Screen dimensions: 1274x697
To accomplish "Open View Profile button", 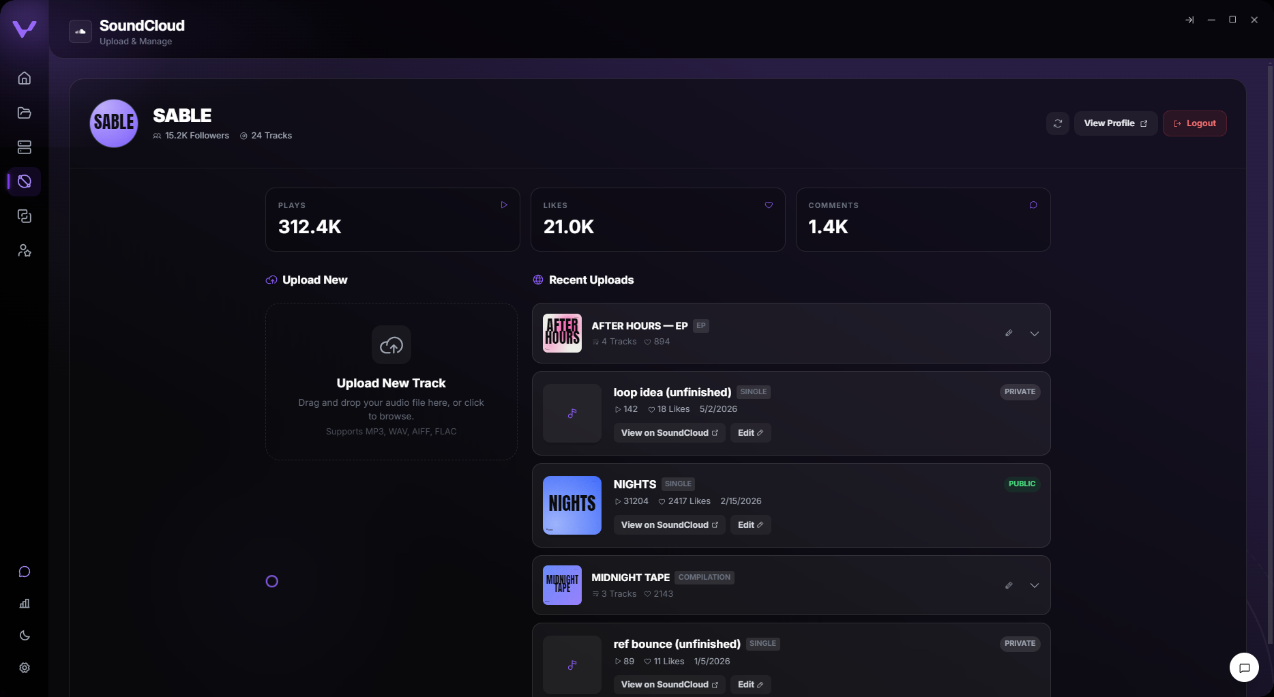I will [1116, 123].
